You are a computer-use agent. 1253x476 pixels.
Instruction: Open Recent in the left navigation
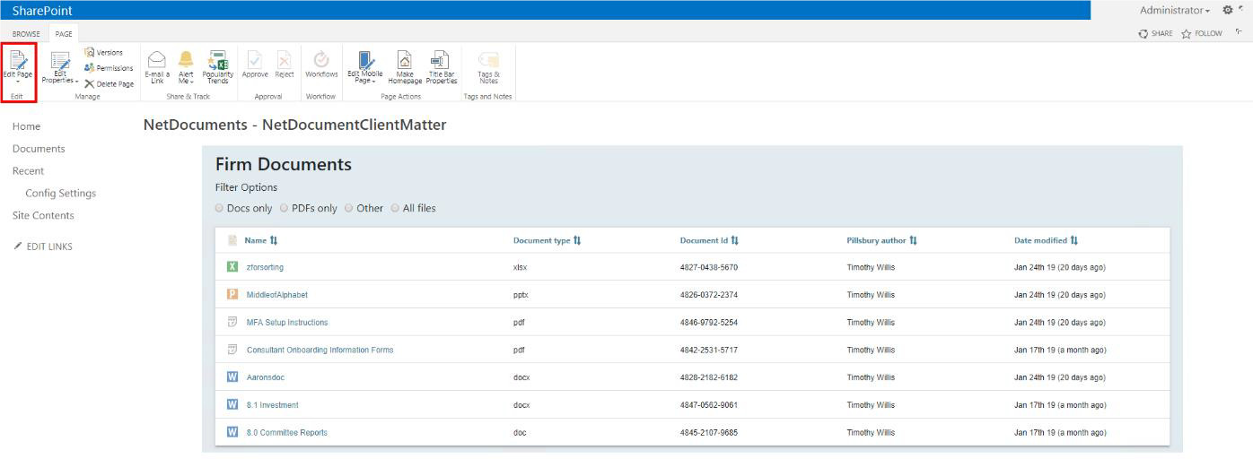28,170
